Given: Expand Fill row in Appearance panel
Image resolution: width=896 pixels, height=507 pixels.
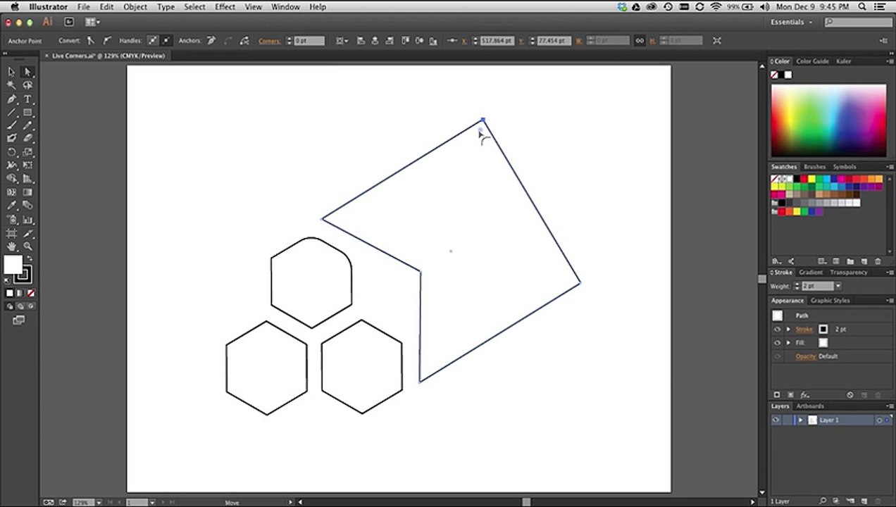Looking at the screenshot, I should coord(788,343).
